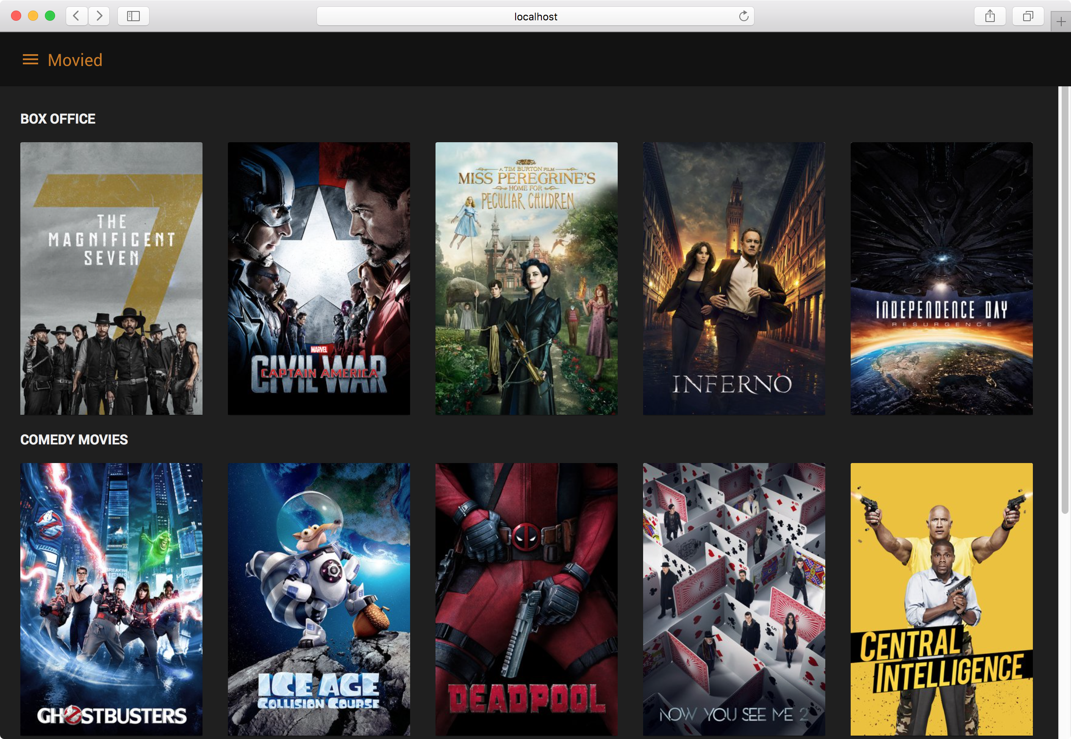Click the Share icon in toolbar
1071x739 pixels.
(x=989, y=16)
